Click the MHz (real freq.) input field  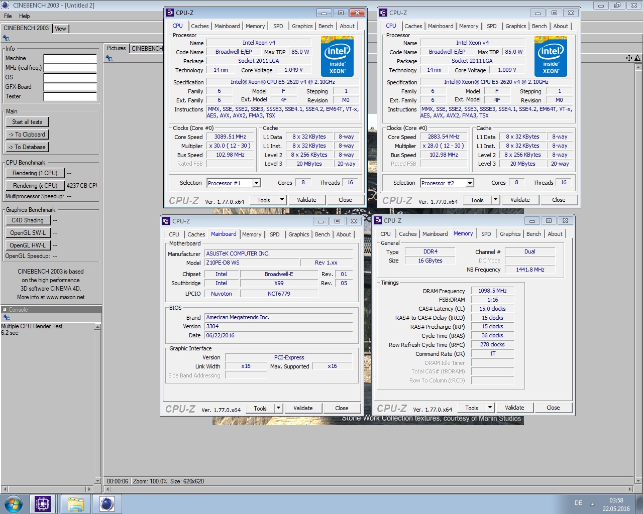[70, 68]
